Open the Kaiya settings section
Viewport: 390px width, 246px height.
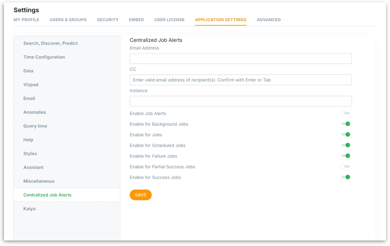[29, 209]
